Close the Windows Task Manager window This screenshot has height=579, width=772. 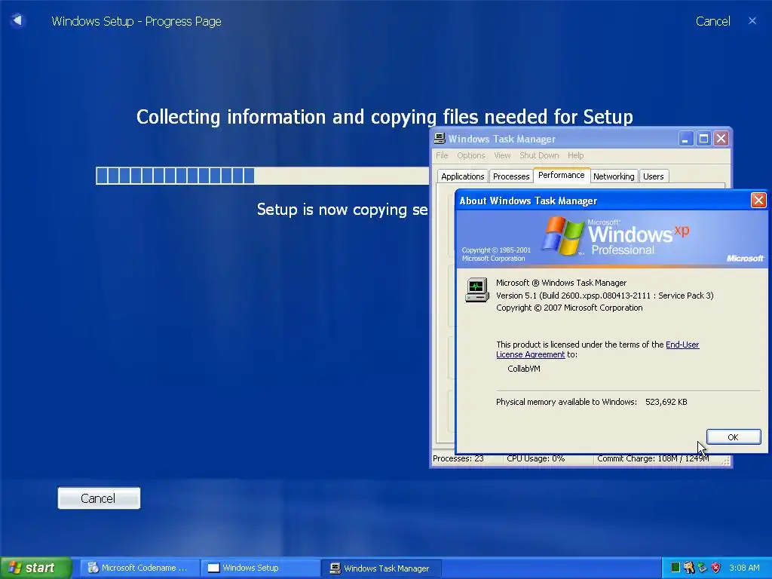point(721,139)
